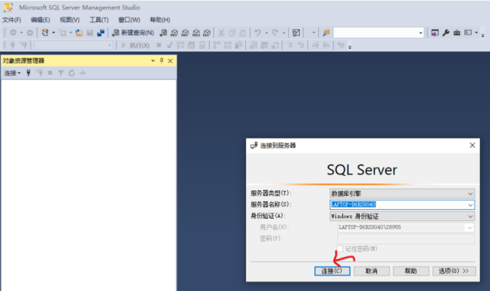Open the 视图(V) menu
Viewport: 490px width, 291px height.
pyautogui.click(x=70, y=20)
